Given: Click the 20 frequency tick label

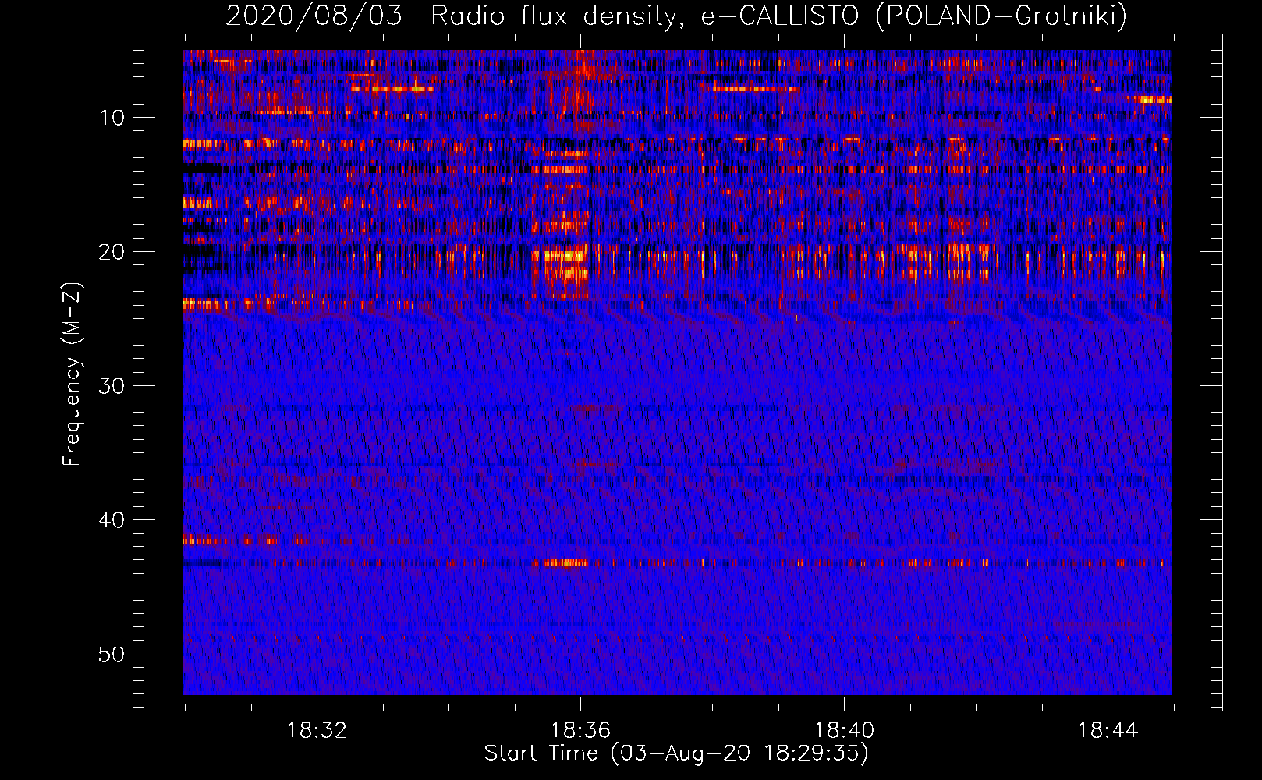Looking at the screenshot, I should pos(112,252).
